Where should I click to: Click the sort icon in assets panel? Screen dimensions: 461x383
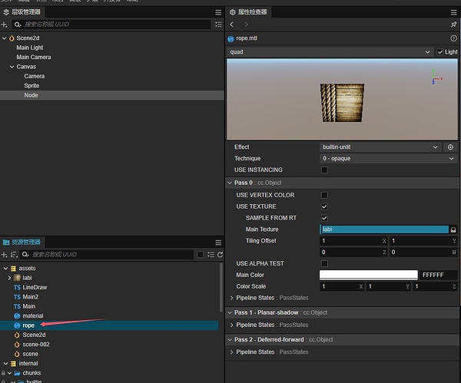[x=14, y=255]
